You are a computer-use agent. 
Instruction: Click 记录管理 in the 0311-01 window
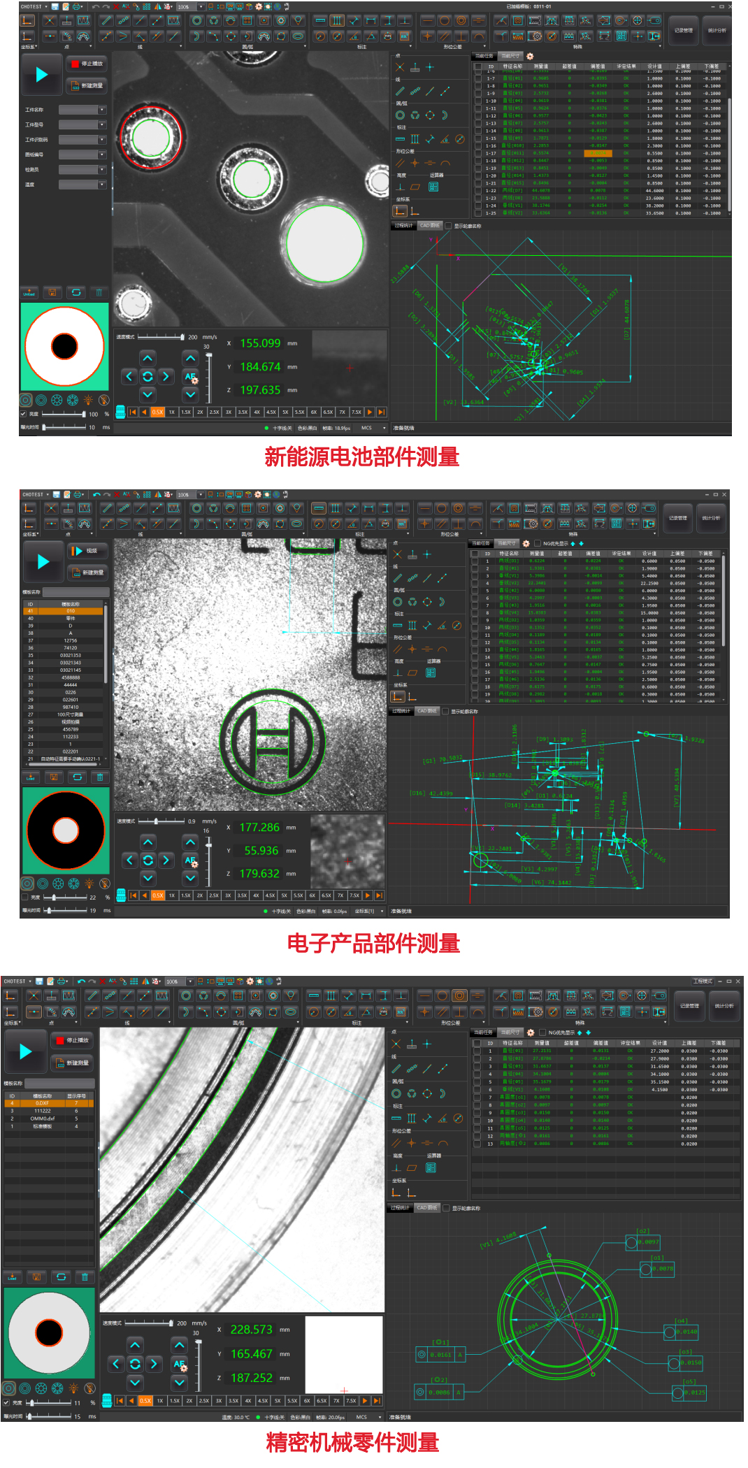tap(683, 31)
